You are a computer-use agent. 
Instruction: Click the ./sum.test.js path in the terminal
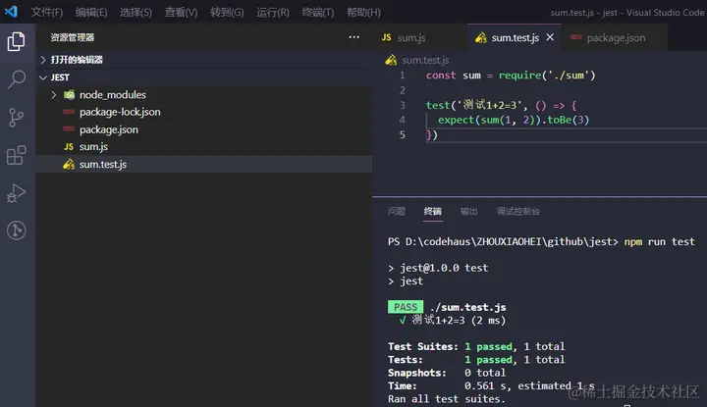pos(467,307)
